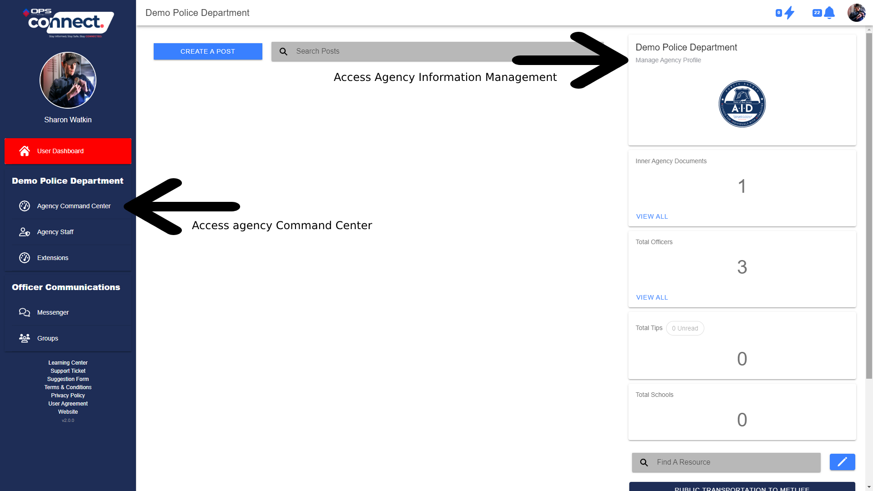Click the Agency Staff person icon
This screenshot has width=873, height=491.
coord(25,232)
